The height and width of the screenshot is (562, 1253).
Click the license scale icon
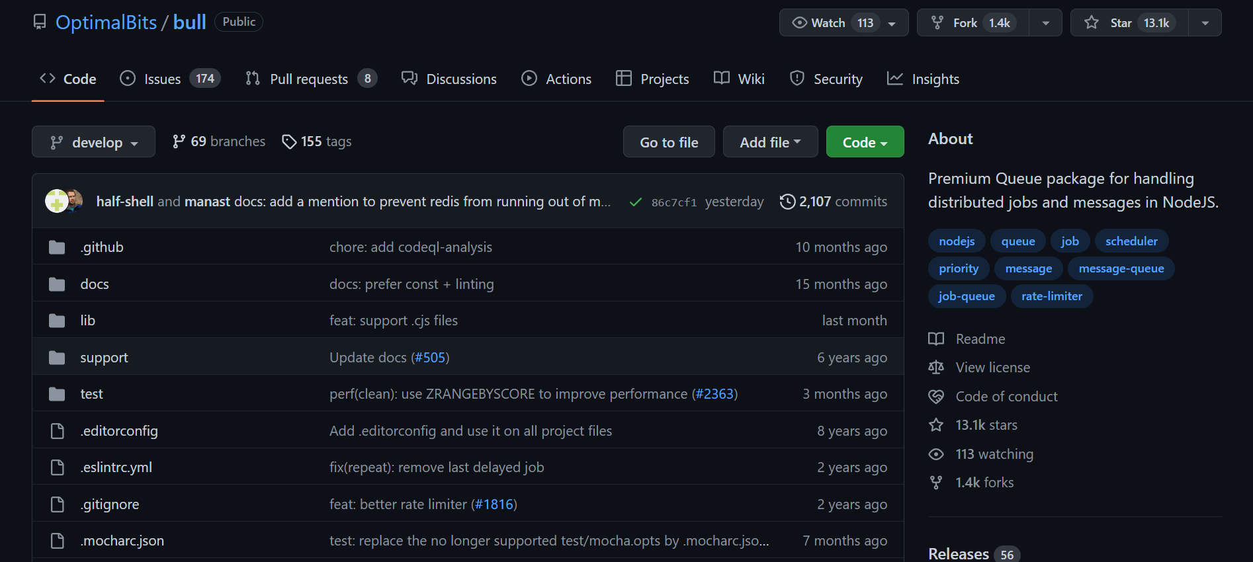point(936,368)
